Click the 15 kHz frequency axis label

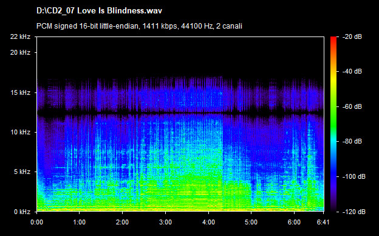pyautogui.click(x=20, y=92)
